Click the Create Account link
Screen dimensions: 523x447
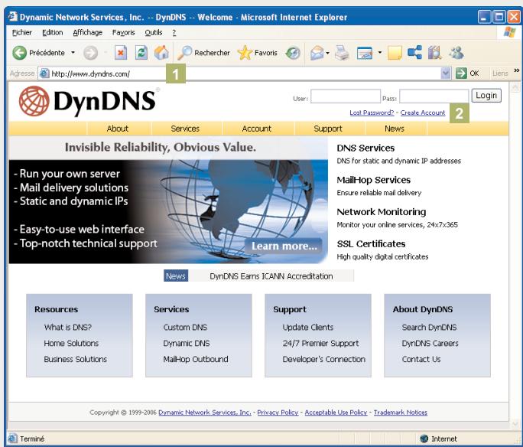[x=423, y=113]
